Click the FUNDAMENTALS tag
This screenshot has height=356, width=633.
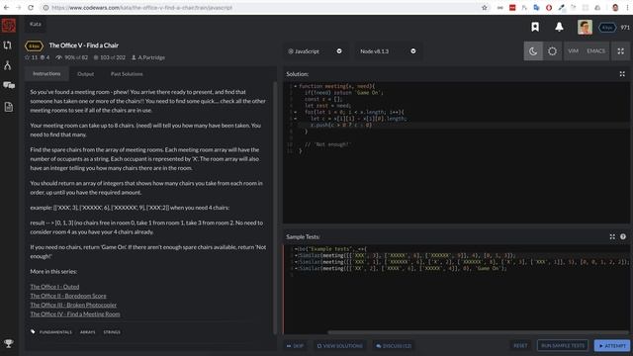point(55,332)
